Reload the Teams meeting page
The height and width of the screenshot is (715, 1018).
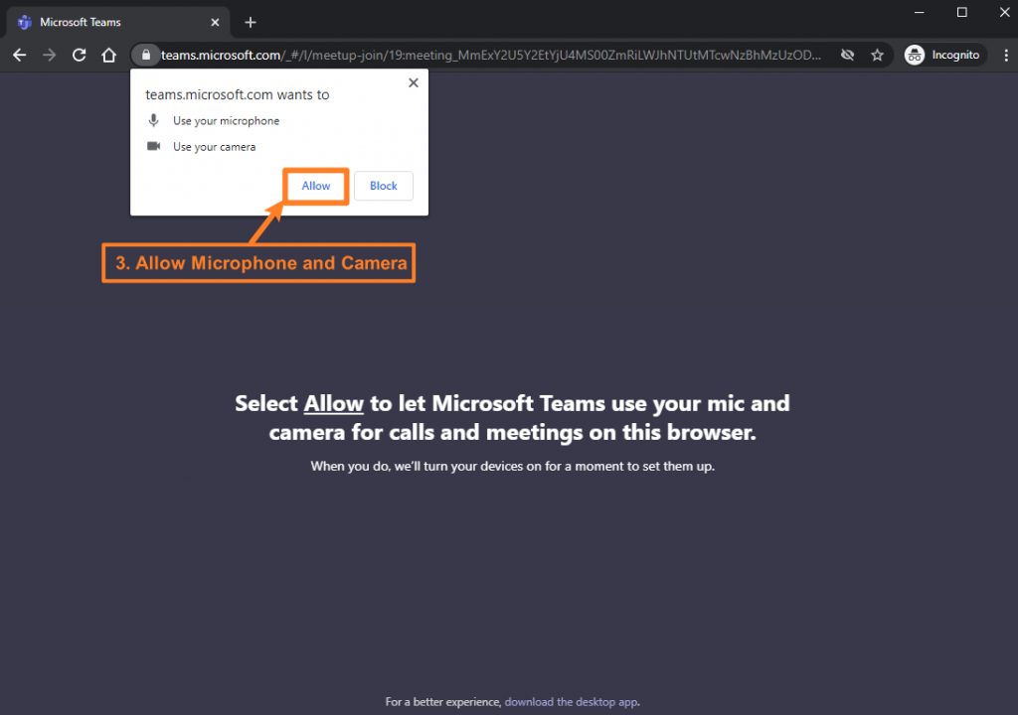coord(79,55)
